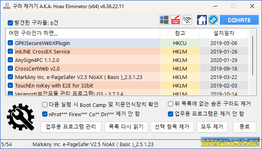The height and width of the screenshot is (149, 262).
Task: Click the crossed-out Wi-Fi signal icon
Action: [187, 20]
